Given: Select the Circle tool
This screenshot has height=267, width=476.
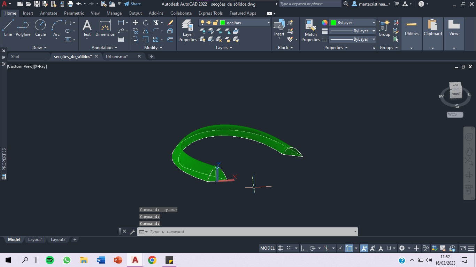Looking at the screenshot, I should [x=40, y=28].
